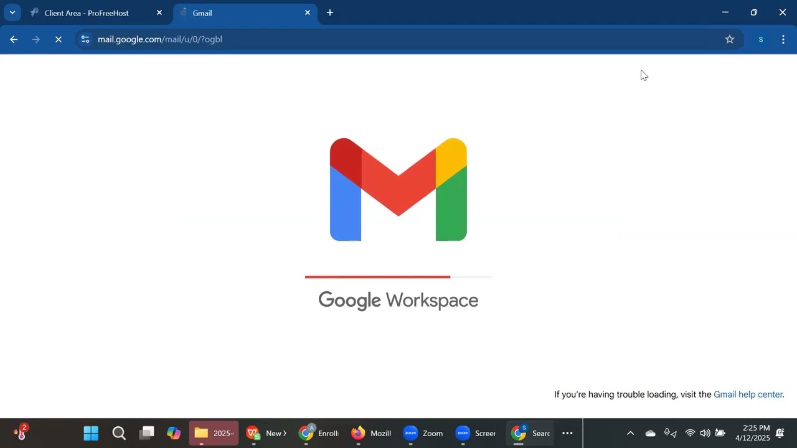Switch to the Zoom app window
This screenshot has width=797, height=448.
[x=423, y=433]
